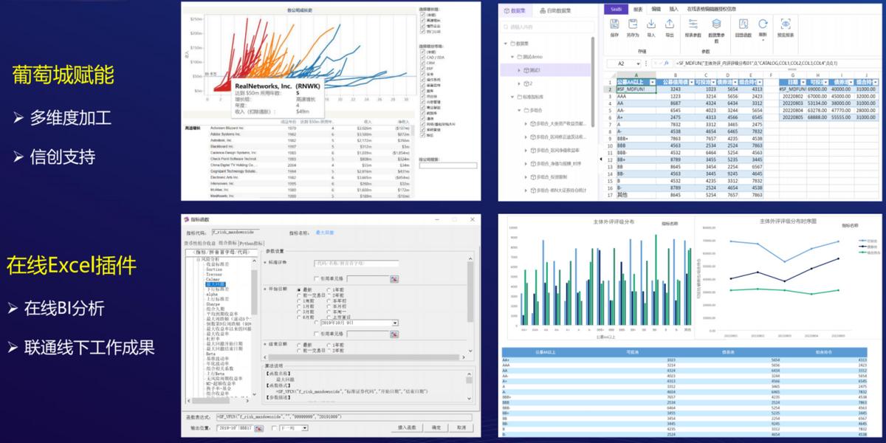Select the 最新 radio for 开始日期
Image resolution: width=886 pixels, height=443 pixels.
[x=299, y=289]
